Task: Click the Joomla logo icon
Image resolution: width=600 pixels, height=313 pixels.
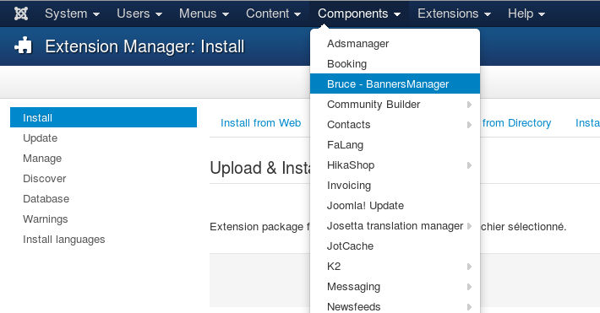Action: (21, 13)
